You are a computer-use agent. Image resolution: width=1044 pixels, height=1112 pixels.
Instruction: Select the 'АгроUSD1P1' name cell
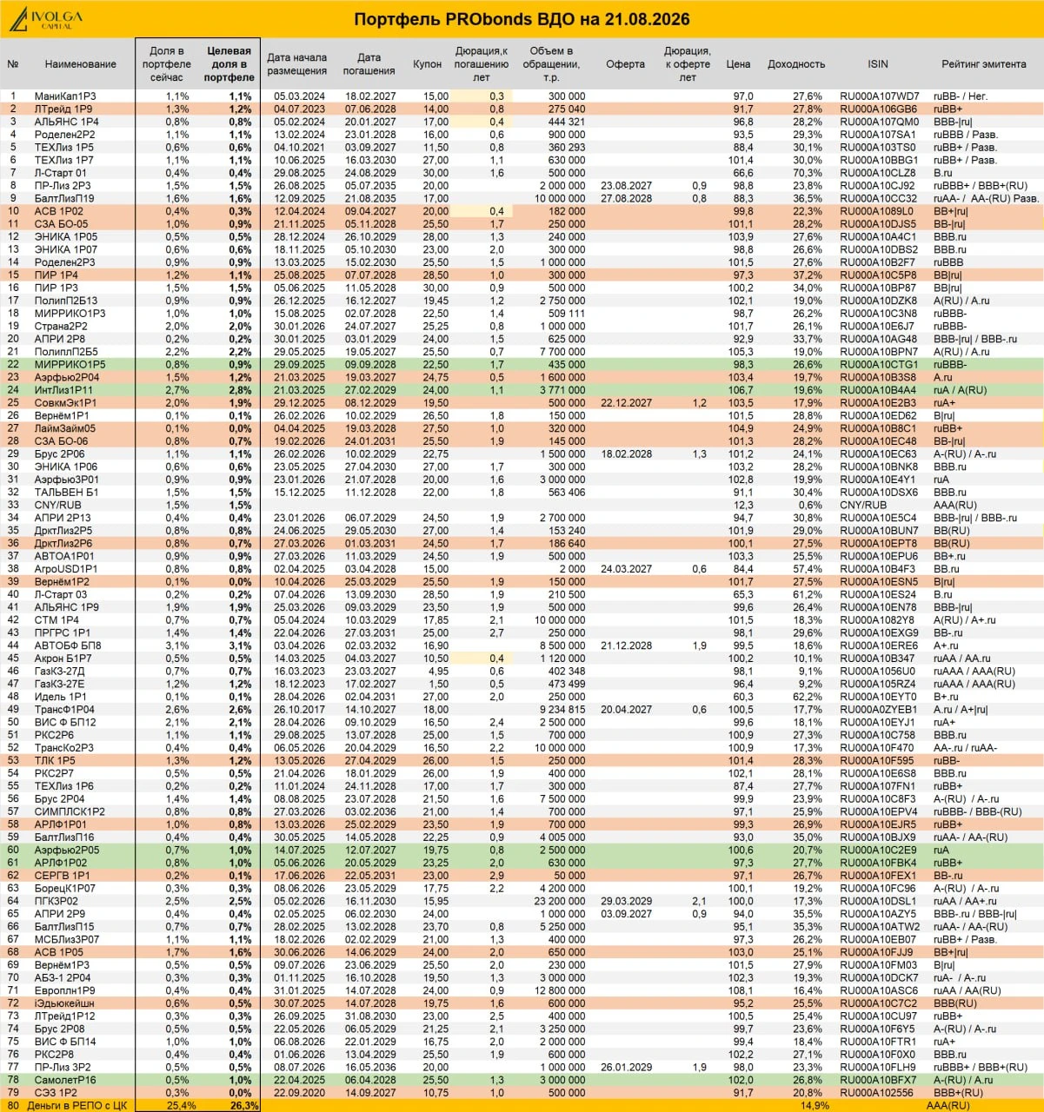point(66,569)
